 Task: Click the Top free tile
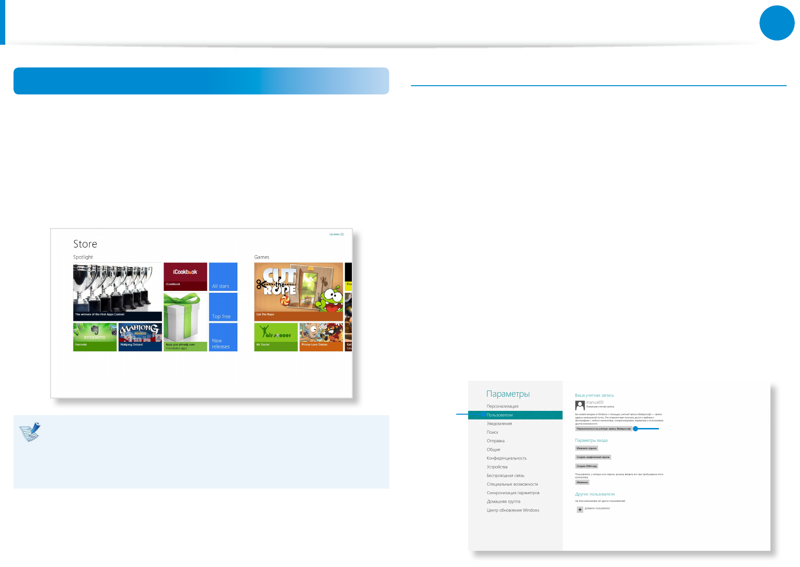pyautogui.click(x=223, y=307)
